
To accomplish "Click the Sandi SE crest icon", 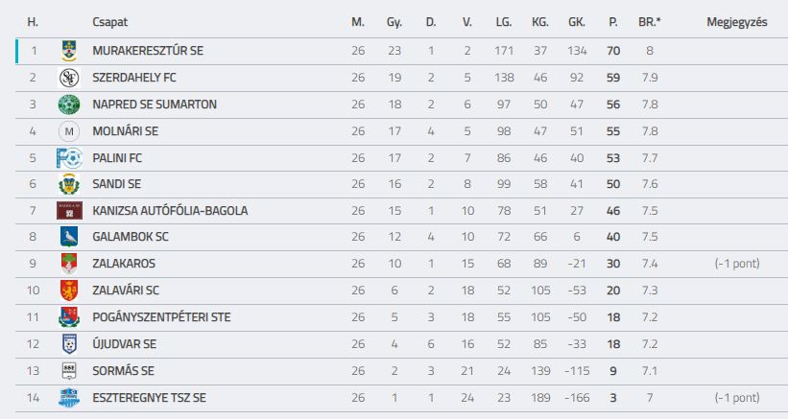I will 69,184.
